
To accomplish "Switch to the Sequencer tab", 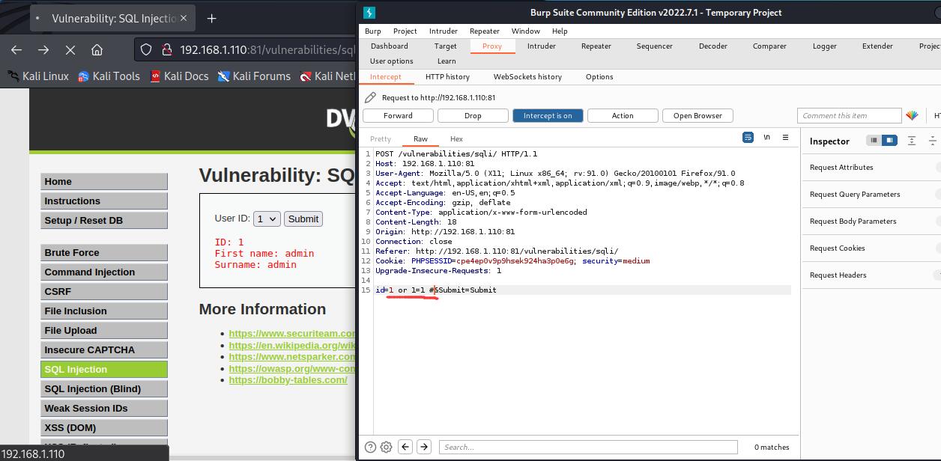I will (x=655, y=46).
